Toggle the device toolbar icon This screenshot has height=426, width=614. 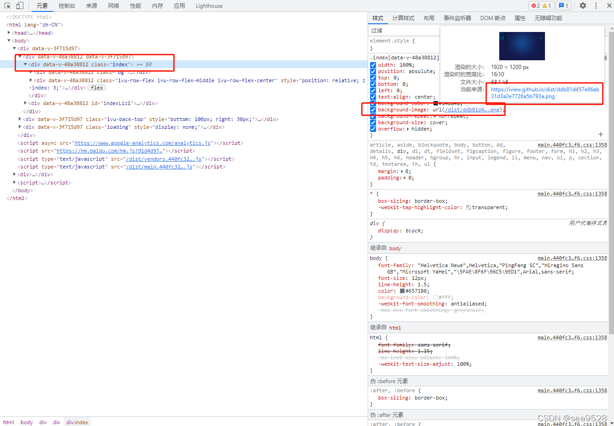[x=20, y=5]
